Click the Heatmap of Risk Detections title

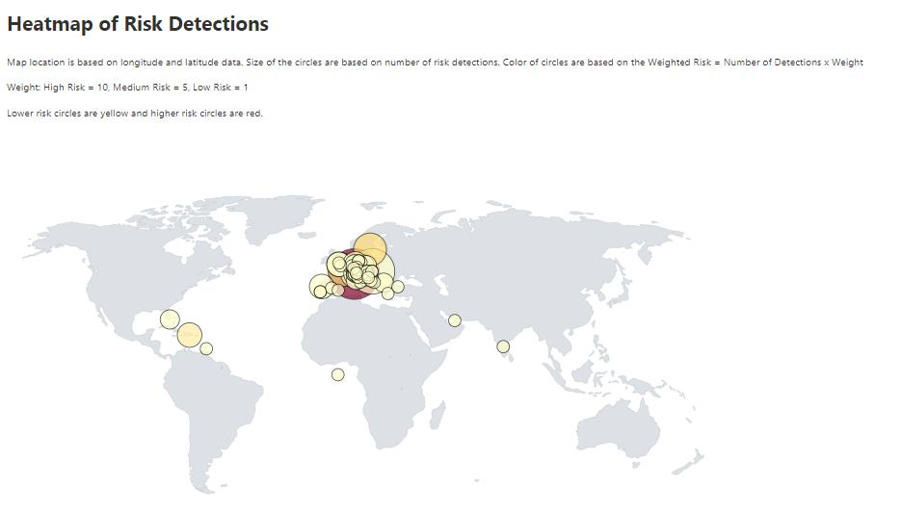(x=138, y=24)
